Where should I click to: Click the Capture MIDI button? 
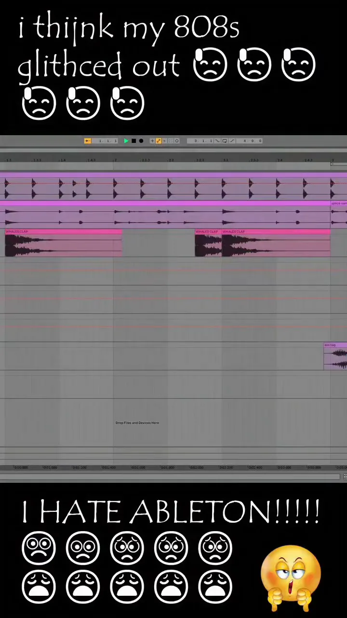(171, 141)
